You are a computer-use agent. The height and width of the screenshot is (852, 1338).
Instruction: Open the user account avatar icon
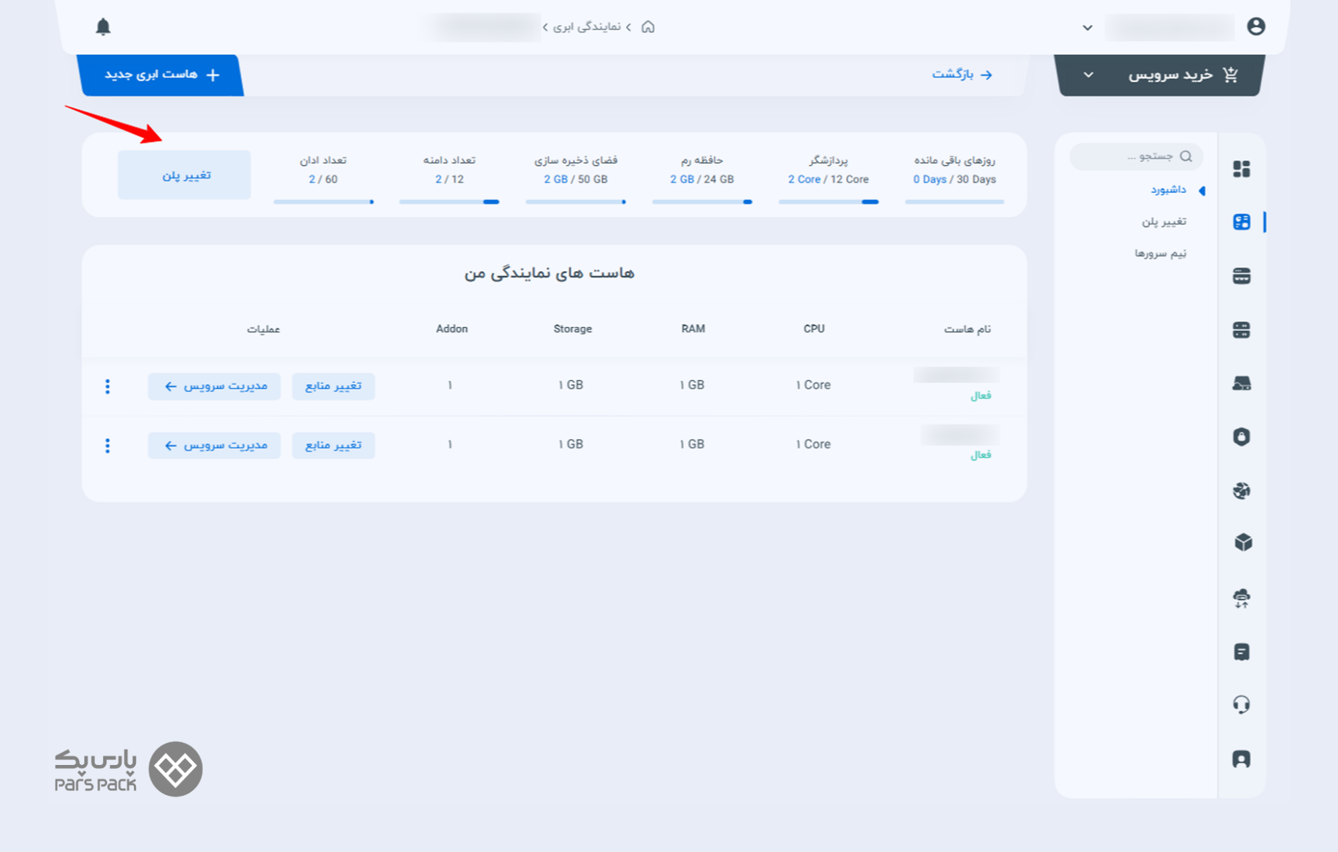(1256, 27)
